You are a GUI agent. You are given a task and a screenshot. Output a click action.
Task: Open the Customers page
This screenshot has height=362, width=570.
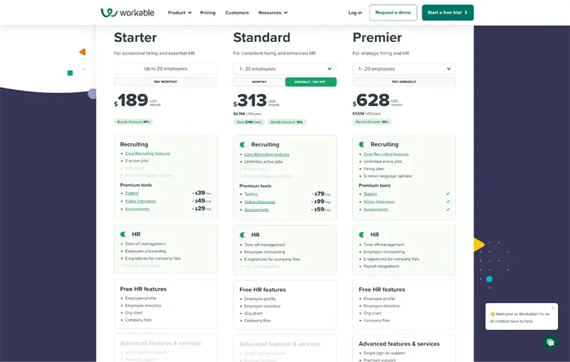(237, 13)
